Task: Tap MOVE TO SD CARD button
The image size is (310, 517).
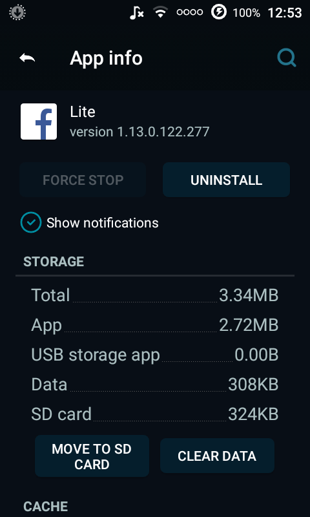Action: click(92, 456)
